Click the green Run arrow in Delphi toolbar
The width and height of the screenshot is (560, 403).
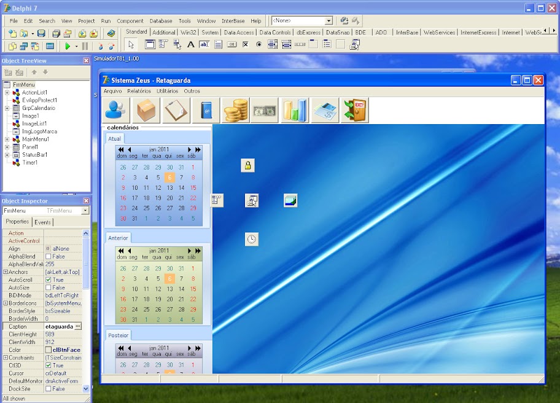pos(68,45)
